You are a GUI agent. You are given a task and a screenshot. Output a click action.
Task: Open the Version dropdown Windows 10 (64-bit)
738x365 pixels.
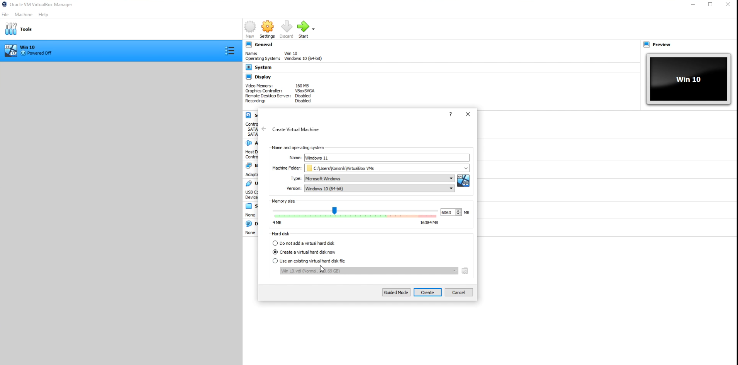[x=379, y=188]
